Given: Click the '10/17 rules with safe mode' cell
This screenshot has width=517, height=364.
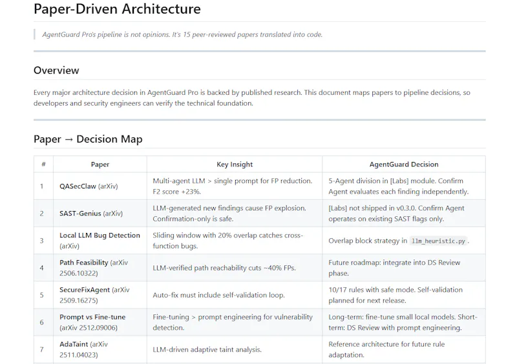Looking at the screenshot, I should (404, 295).
